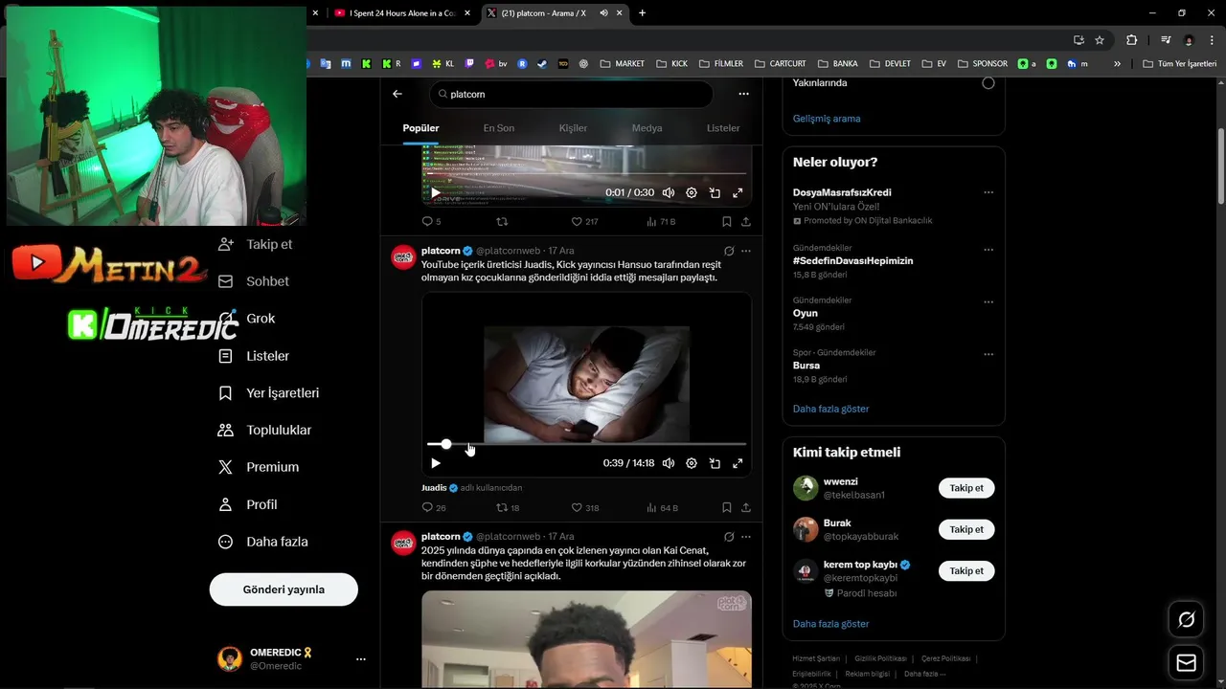Image resolution: width=1226 pixels, height=689 pixels.
Task: Open the OMEREDIC account switcher menu
Action: 361,659
